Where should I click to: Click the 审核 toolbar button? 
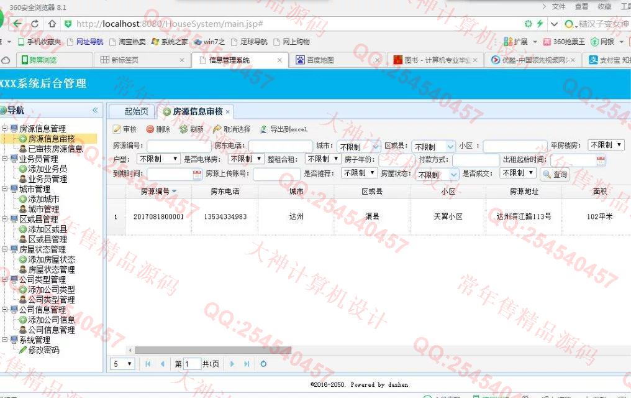[125, 129]
